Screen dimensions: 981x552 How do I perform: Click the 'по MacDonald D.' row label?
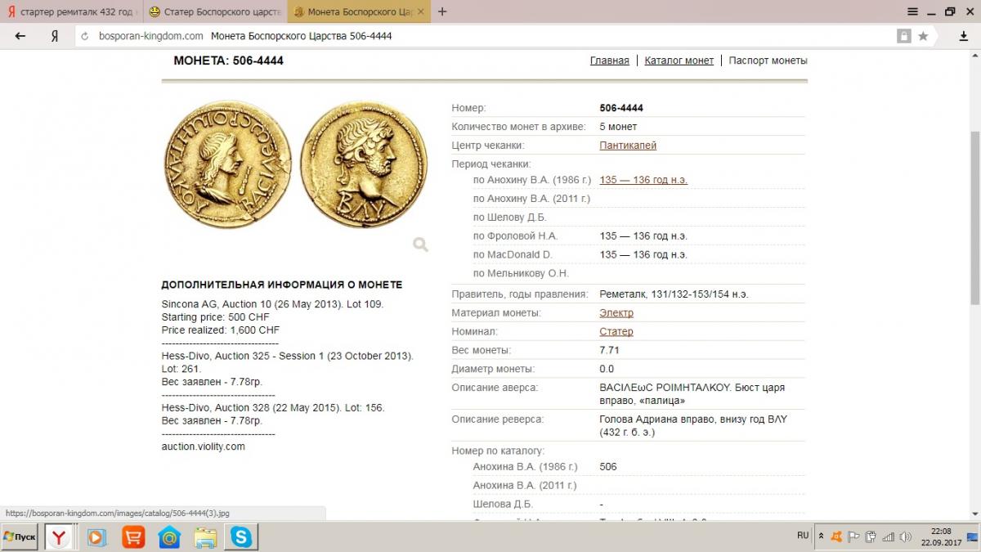[x=513, y=255]
